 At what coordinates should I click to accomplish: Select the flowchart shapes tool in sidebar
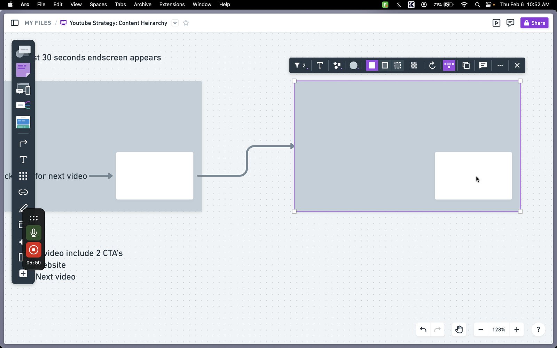click(x=23, y=51)
